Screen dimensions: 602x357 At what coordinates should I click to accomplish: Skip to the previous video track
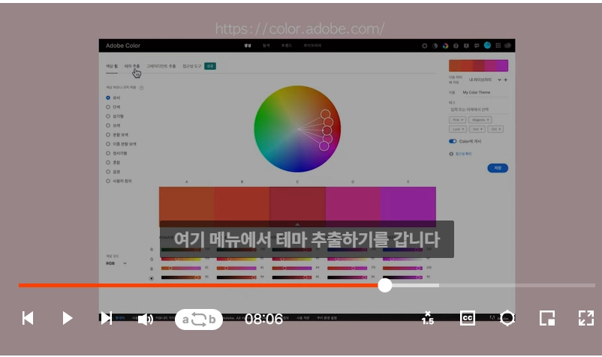click(x=28, y=318)
